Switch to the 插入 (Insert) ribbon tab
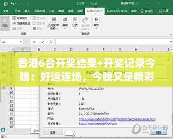Image resolution: width=173 pixels, height=139 pixels. coord(27,11)
